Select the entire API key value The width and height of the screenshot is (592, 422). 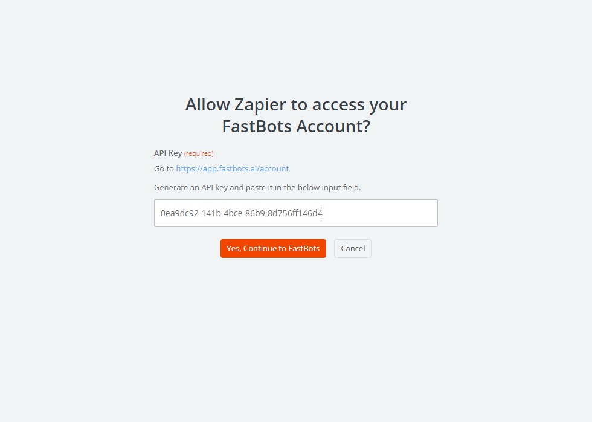tap(240, 213)
